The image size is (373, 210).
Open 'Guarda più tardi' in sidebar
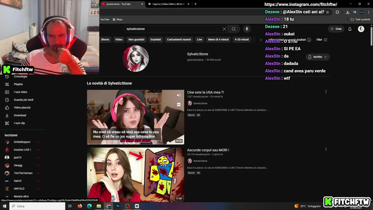pyautogui.click(x=23, y=100)
